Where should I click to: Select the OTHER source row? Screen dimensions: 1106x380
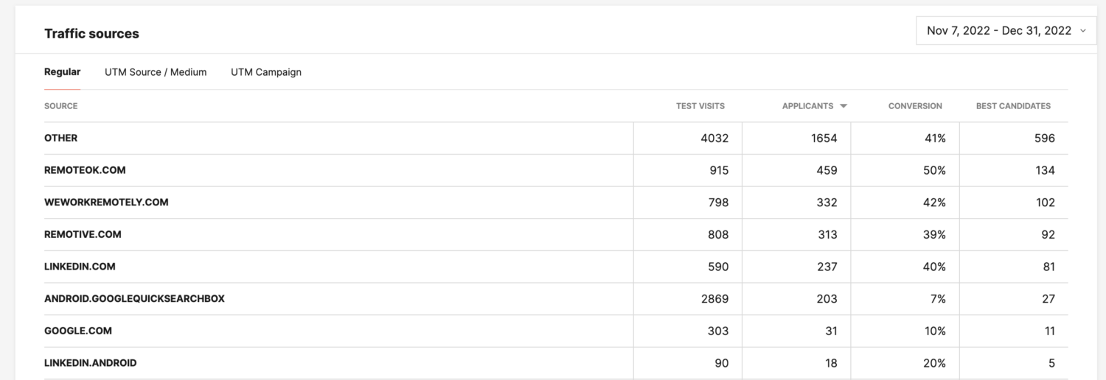point(60,138)
